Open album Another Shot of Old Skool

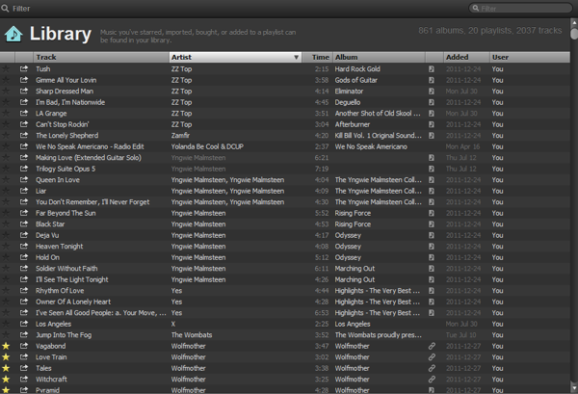[378, 113]
